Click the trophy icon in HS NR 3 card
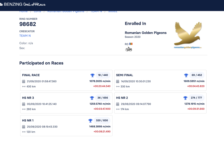 pyautogui.click(x=92, y=98)
